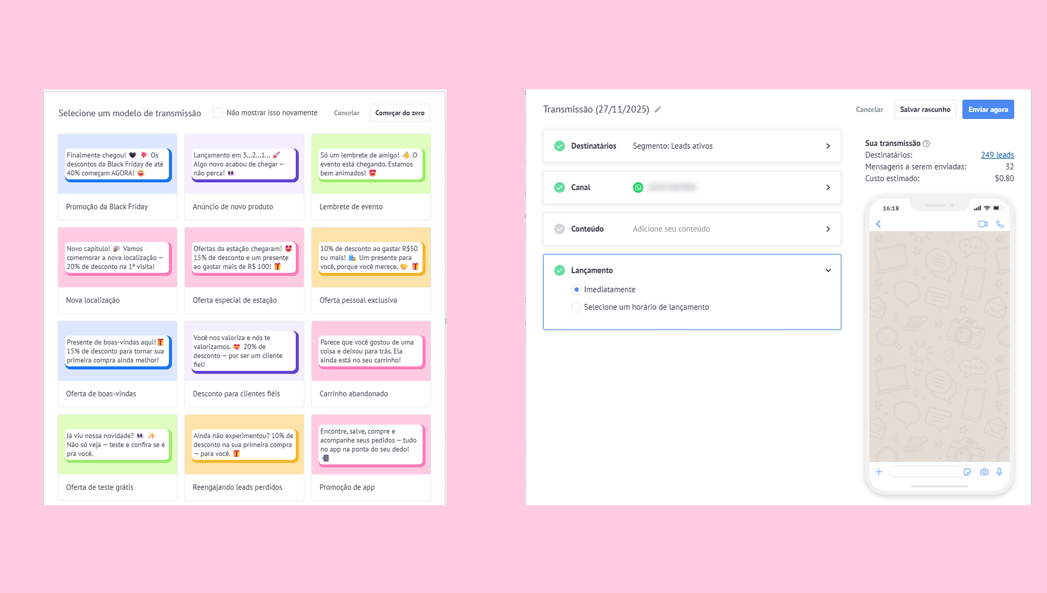1047x593 pixels.
Task: Expand the Canal section chevron
Action: pos(828,188)
